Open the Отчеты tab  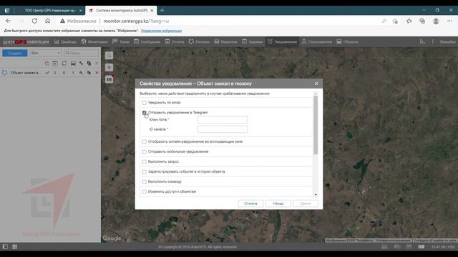[x=175, y=41]
